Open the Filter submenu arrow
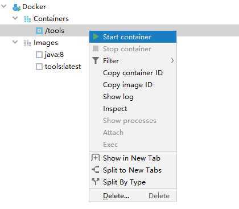This screenshot has height=209, width=239. click(x=172, y=60)
